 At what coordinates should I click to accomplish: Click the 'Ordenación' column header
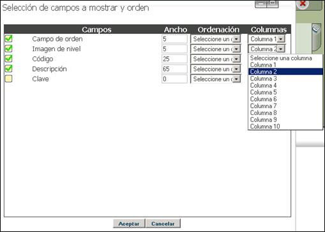click(x=218, y=29)
